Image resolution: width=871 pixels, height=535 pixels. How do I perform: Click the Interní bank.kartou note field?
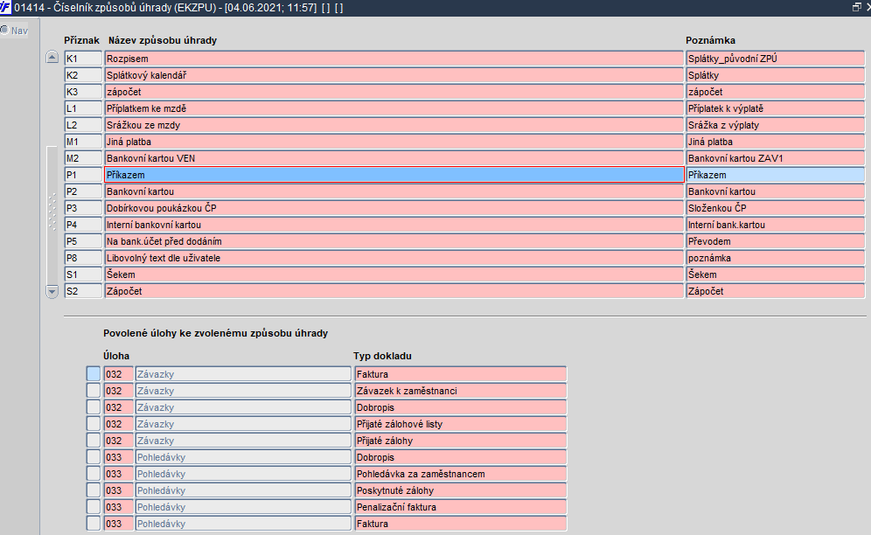point(776,225)
